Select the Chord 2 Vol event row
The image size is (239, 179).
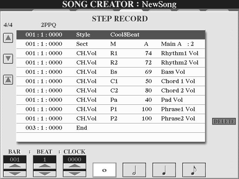click(111, 91)
